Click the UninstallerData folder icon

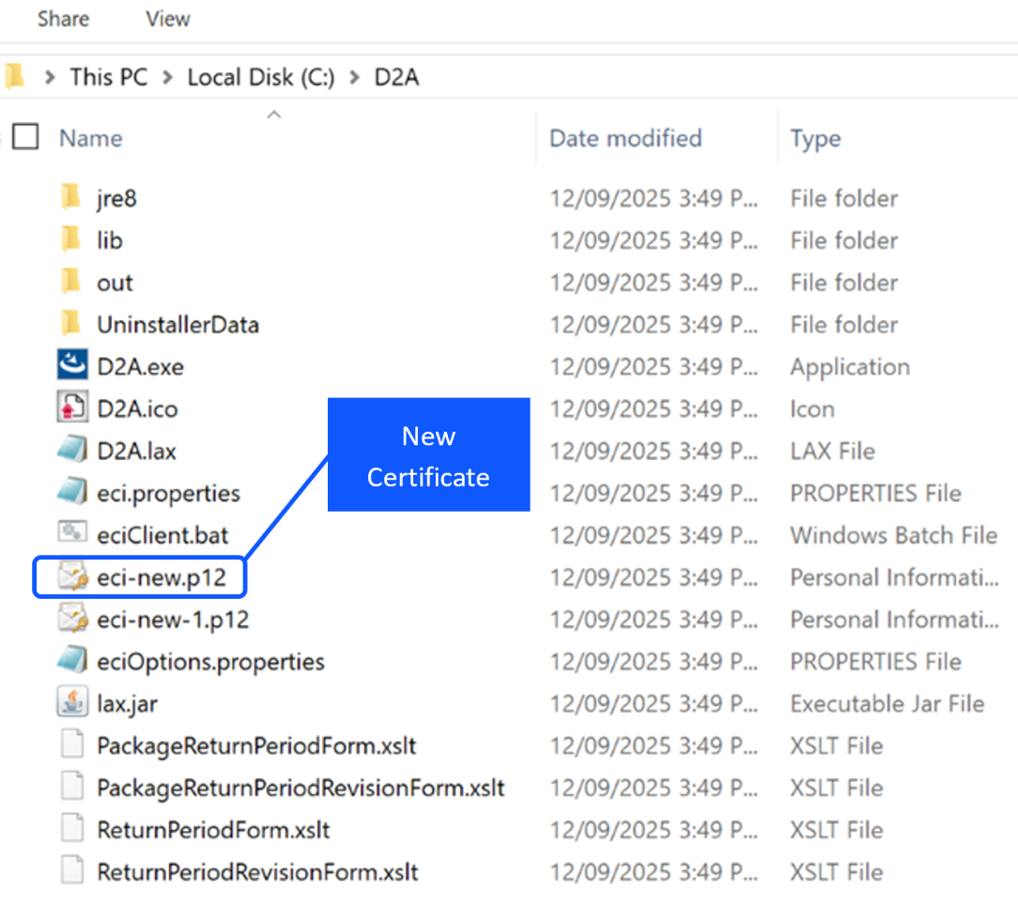click(x=71, y=325)
